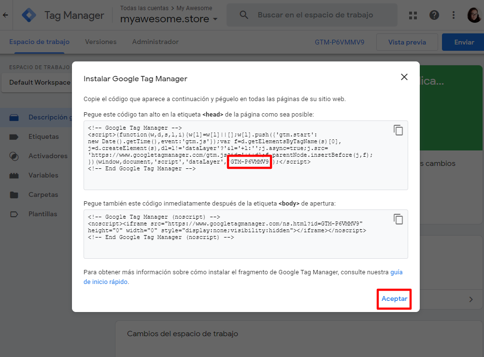Click the Tag Manager logo
Image resolution: width=484 pixels, height=357 pixels.
(28, 15)
